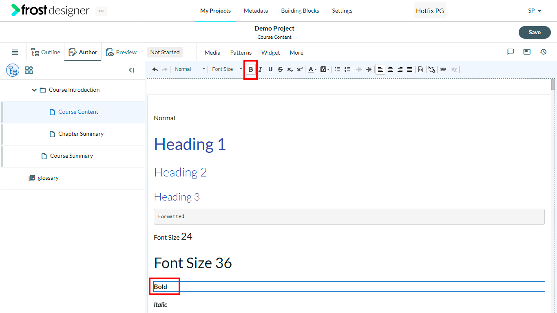This screenshot has width=557, height=313.
Task: Open the Widget menu
Action: click(271, 53)
